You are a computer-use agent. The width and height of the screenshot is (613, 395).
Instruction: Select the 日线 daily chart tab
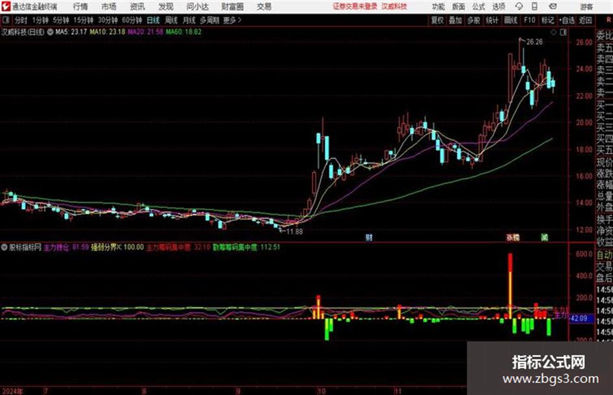pos(153,20)
